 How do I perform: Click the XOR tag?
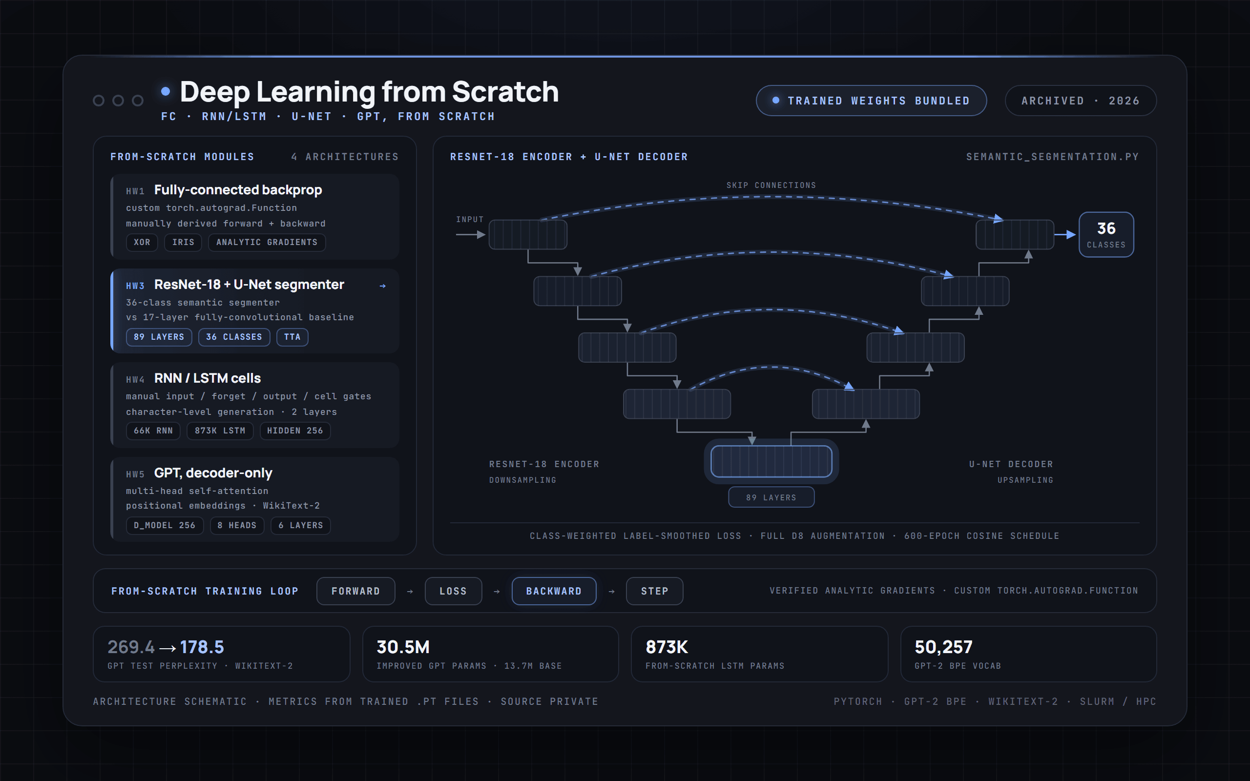click(142, 242)
